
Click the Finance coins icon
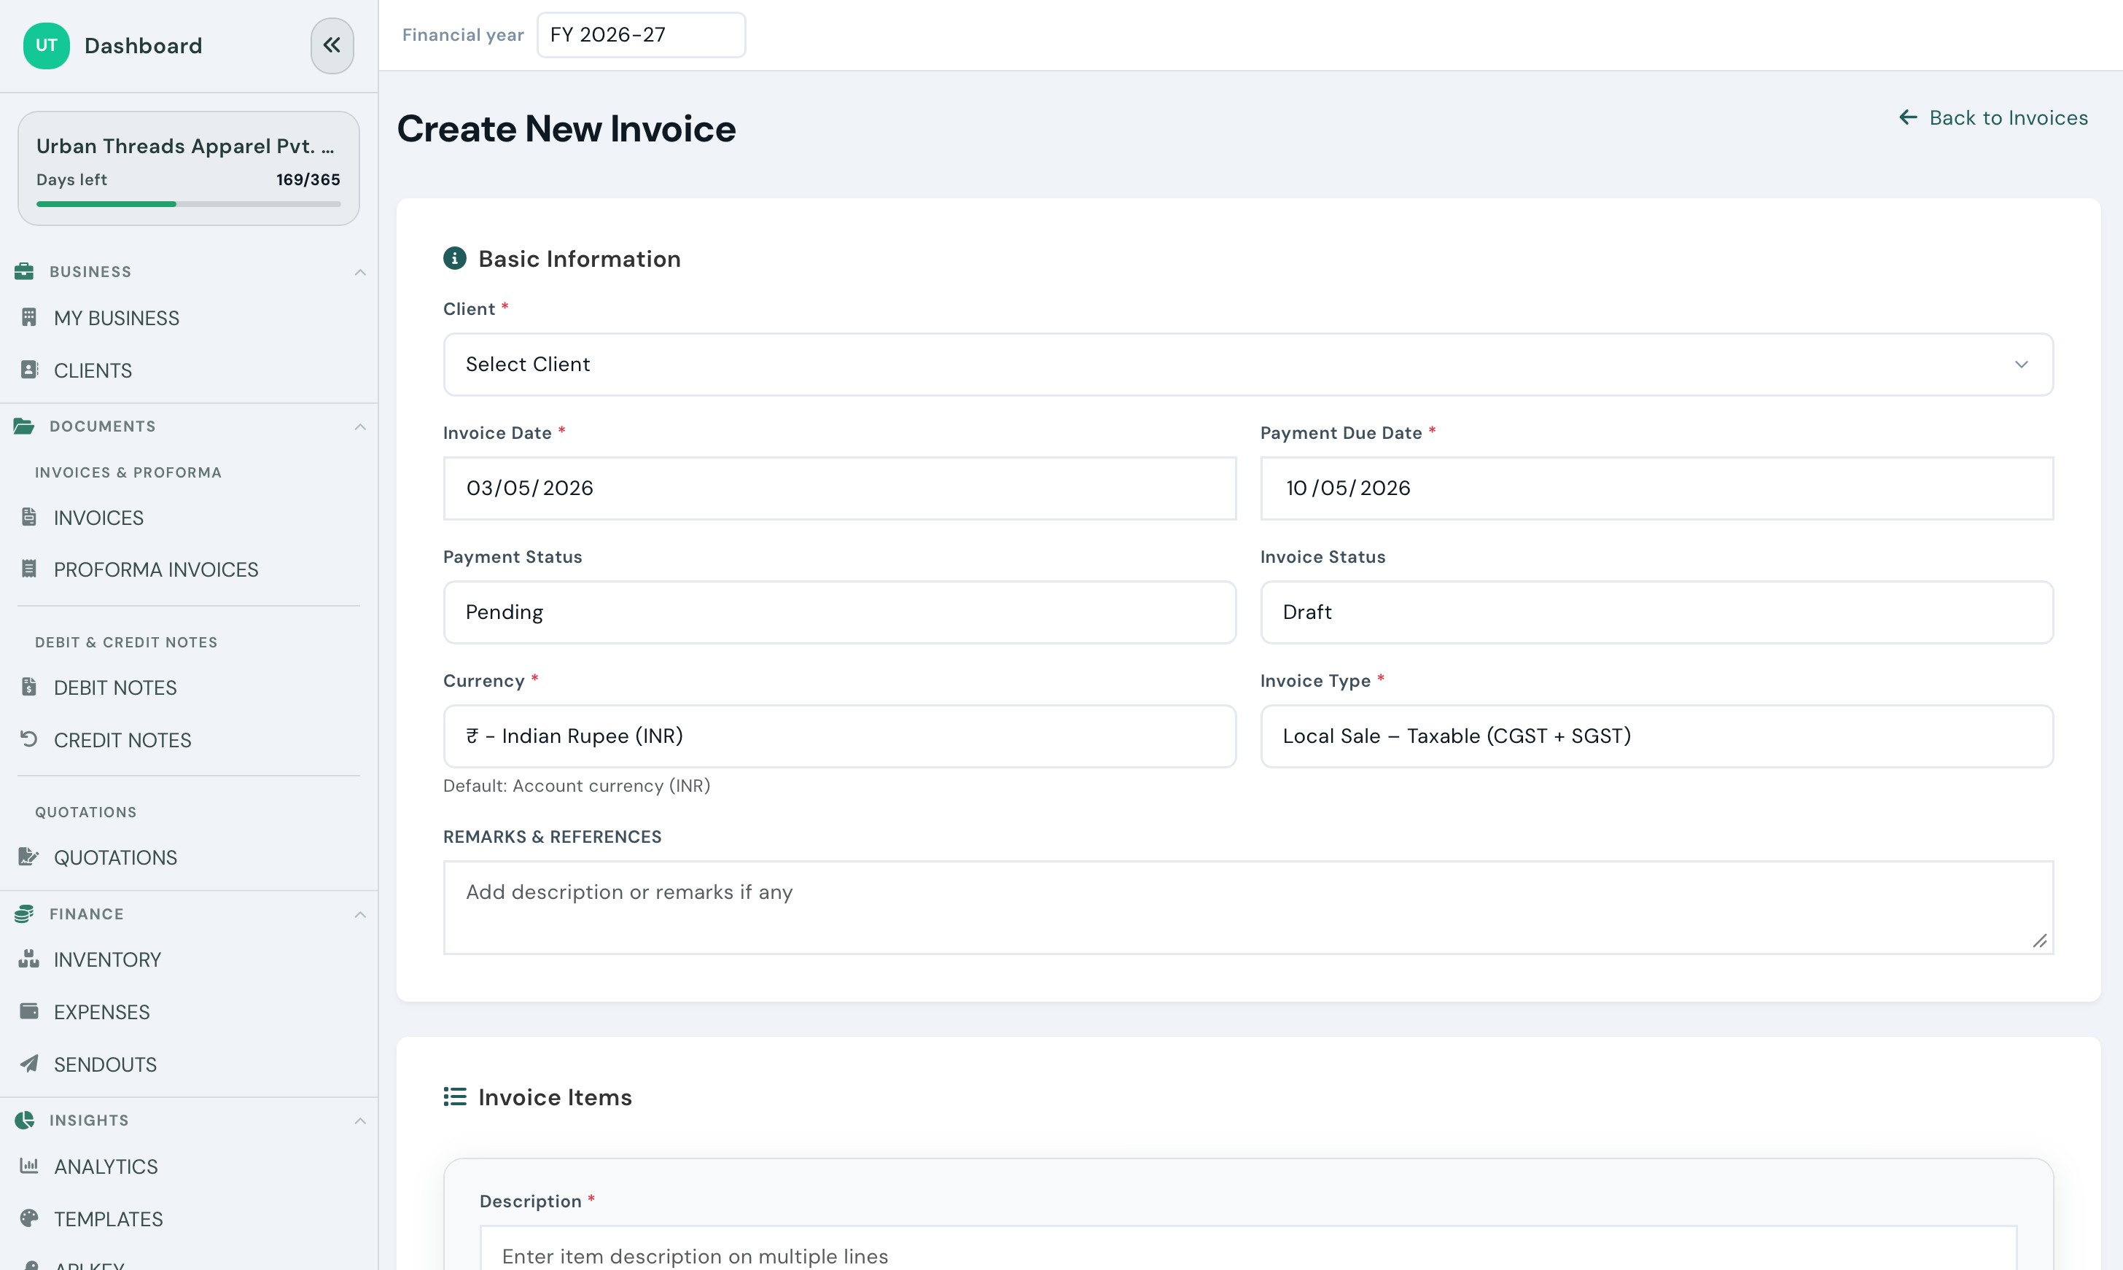point(24,914)
